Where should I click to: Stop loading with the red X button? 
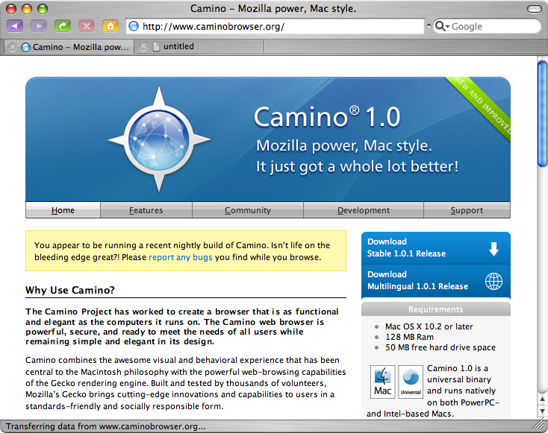[x=87, y=26]
